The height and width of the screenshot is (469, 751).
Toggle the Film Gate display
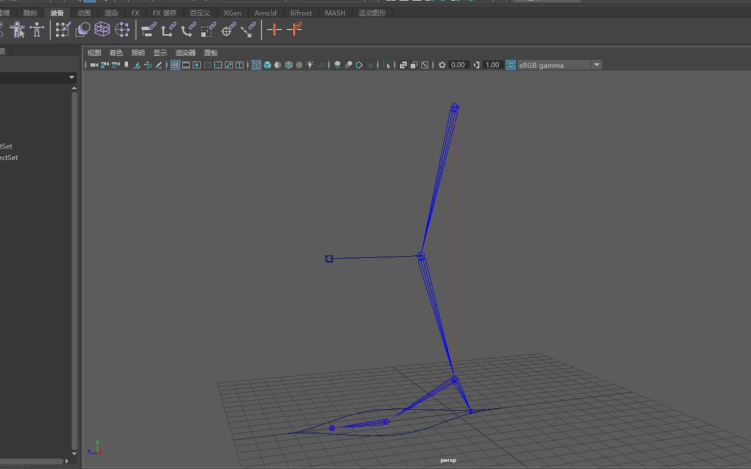point(186,65)
